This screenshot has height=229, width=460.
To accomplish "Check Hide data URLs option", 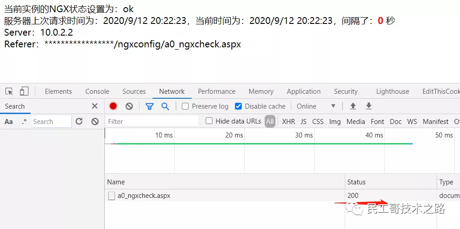I will 209,121.
